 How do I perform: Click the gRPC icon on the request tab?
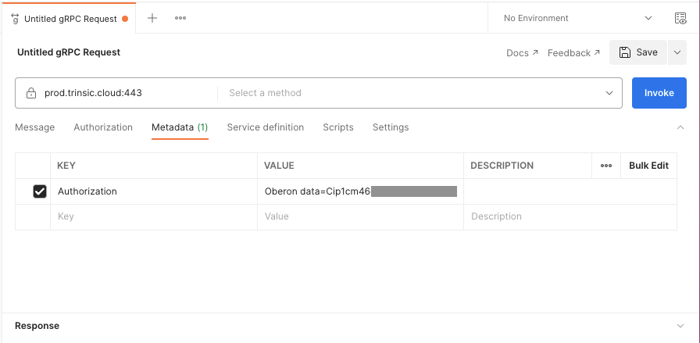point(15,19)
